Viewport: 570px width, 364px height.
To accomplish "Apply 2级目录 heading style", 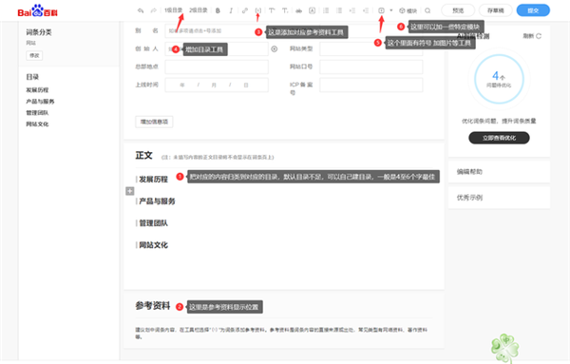I will coord(199,10).
